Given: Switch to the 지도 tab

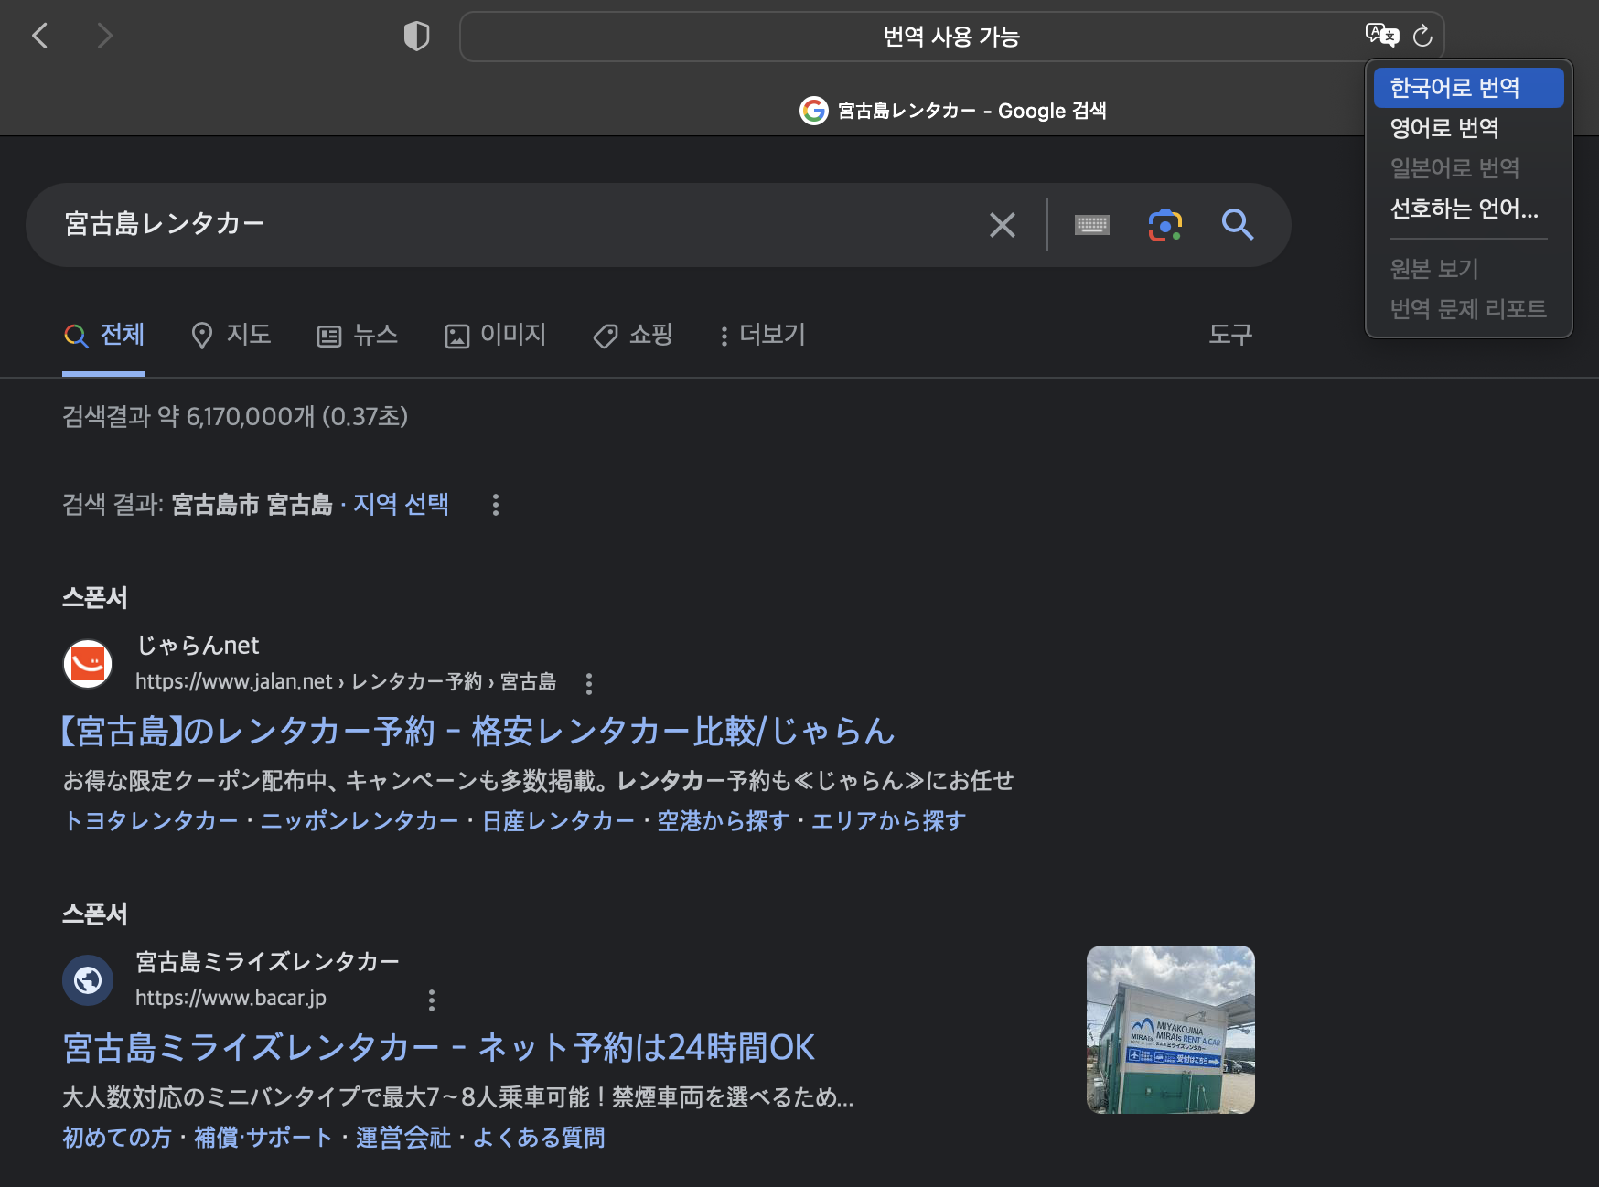Looking at the screenshot, I should (231, 335).
